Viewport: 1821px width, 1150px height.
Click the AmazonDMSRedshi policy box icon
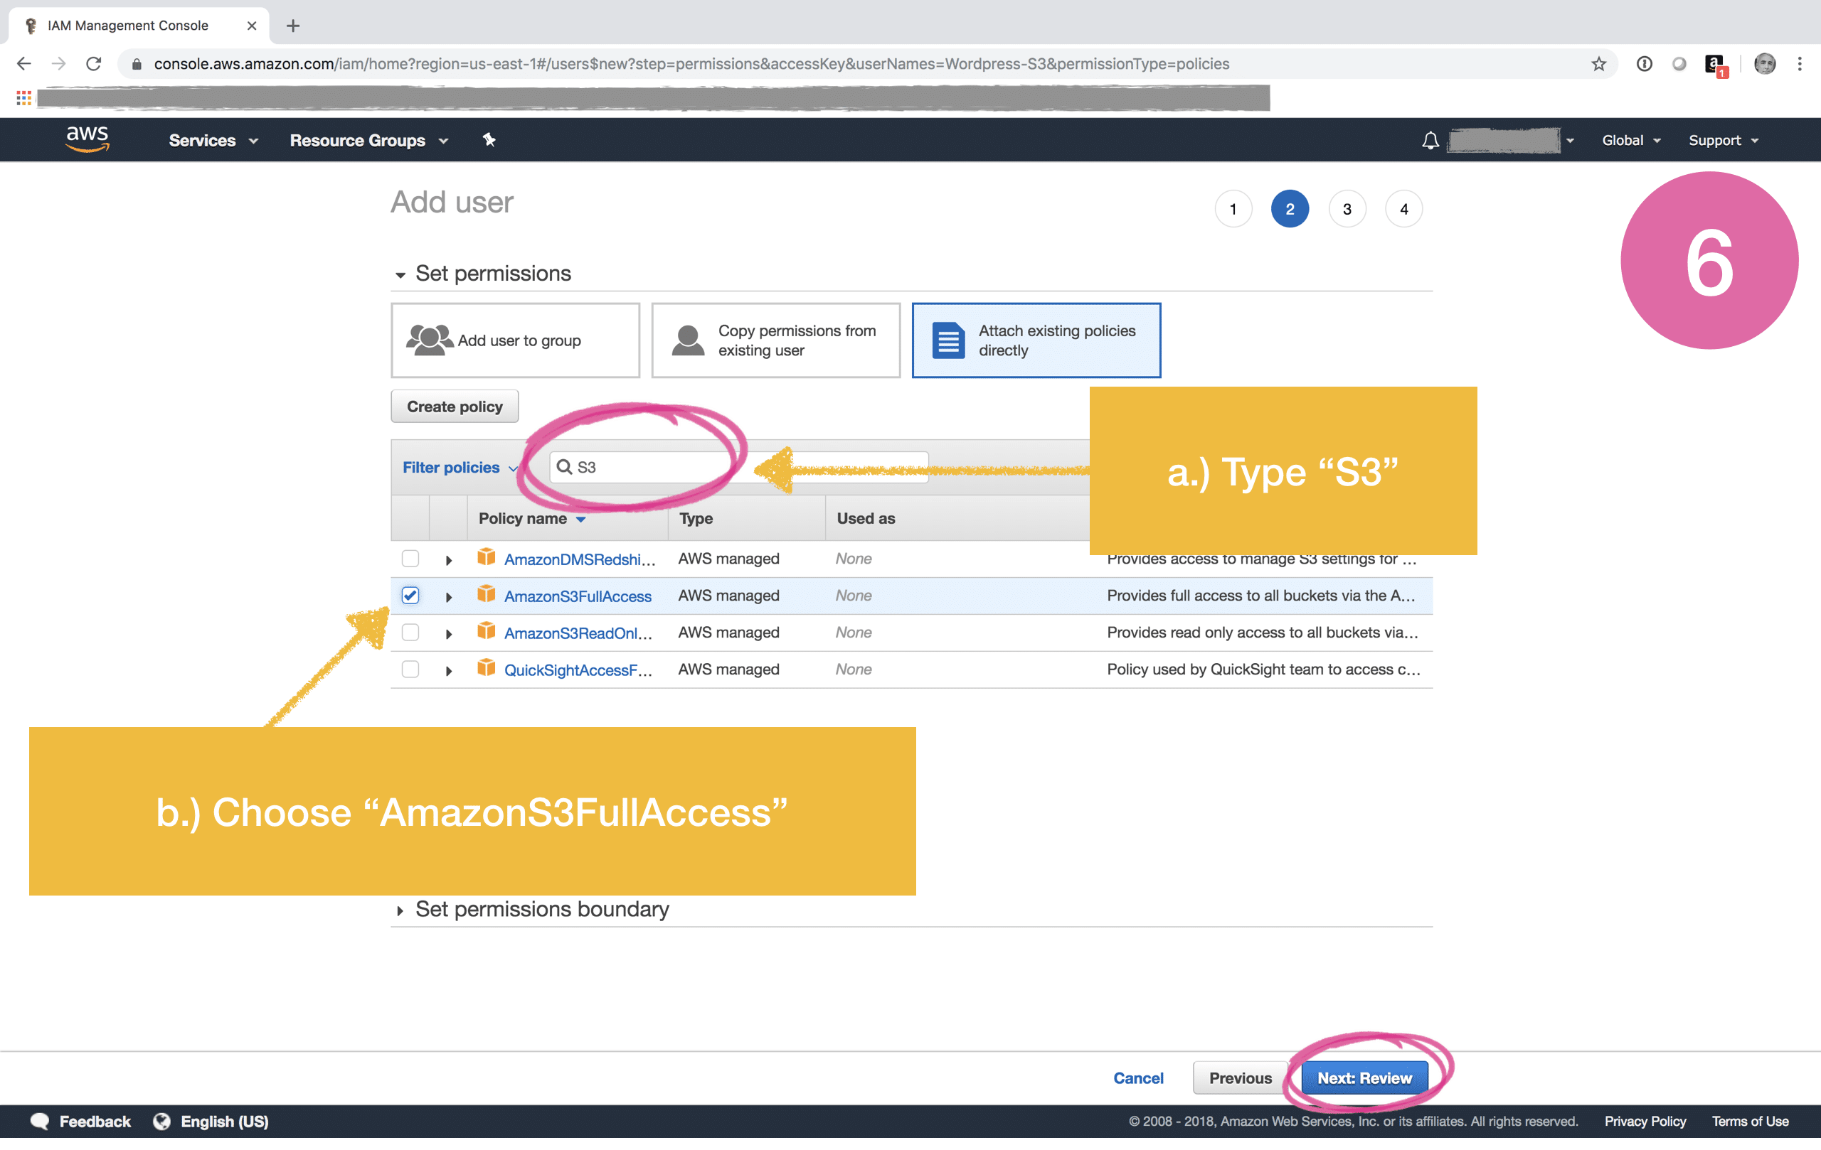pos(487,557)
